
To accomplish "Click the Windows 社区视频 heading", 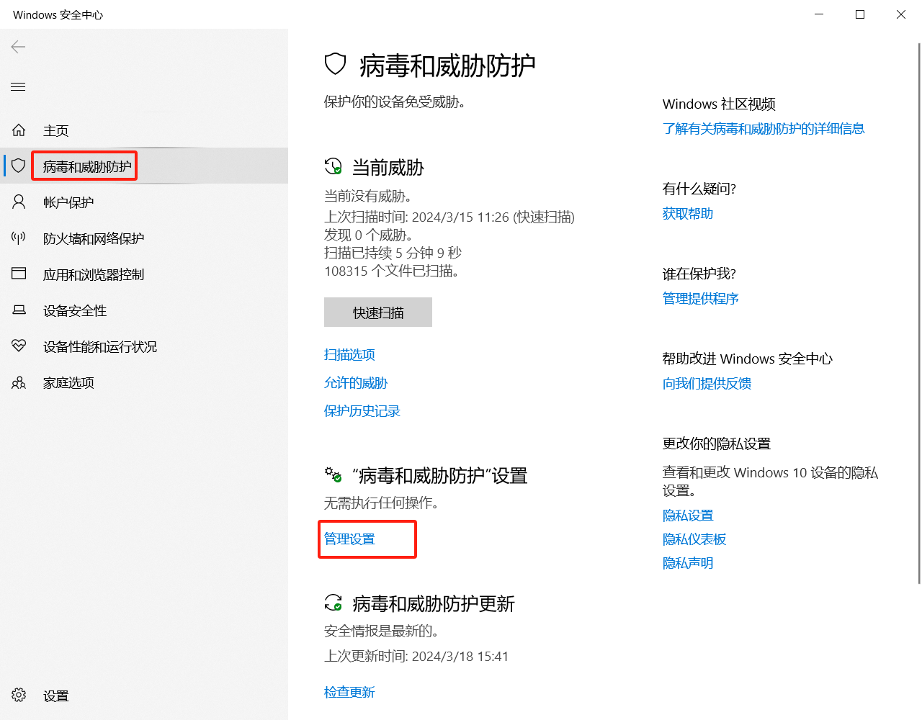I will [719, 104].
